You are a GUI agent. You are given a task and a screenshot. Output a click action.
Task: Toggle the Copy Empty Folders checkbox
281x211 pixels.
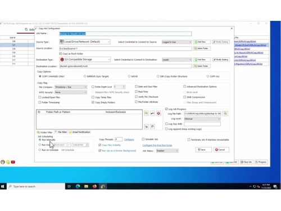click(x=93, y=102)
